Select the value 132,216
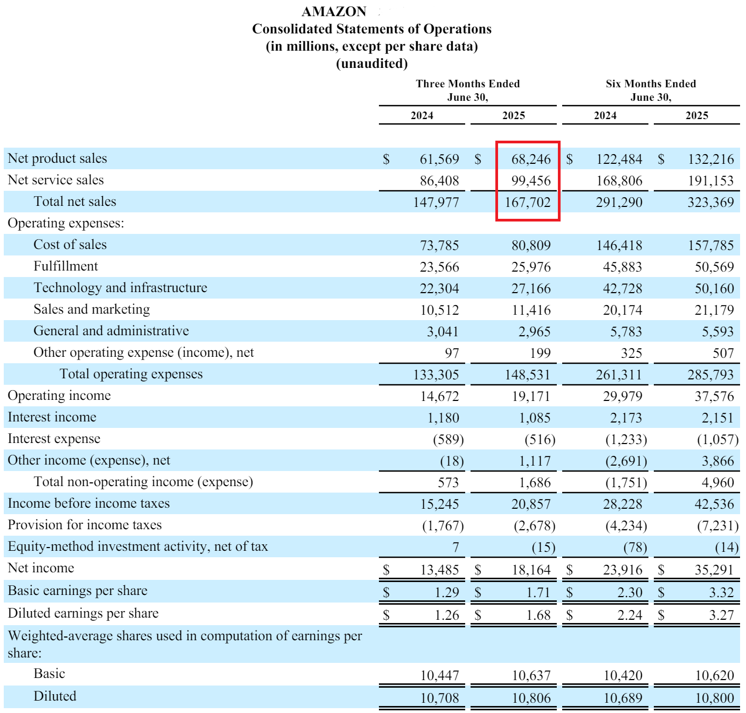The height and width of the screenshot is (713, 746). 711,159
